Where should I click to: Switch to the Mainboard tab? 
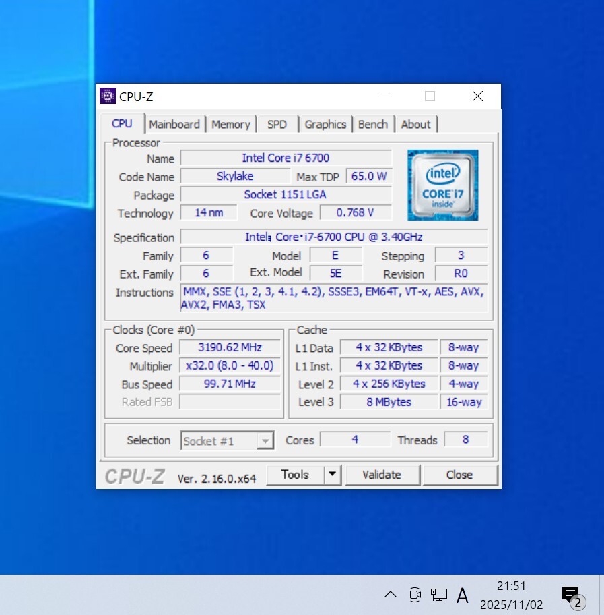174,124
